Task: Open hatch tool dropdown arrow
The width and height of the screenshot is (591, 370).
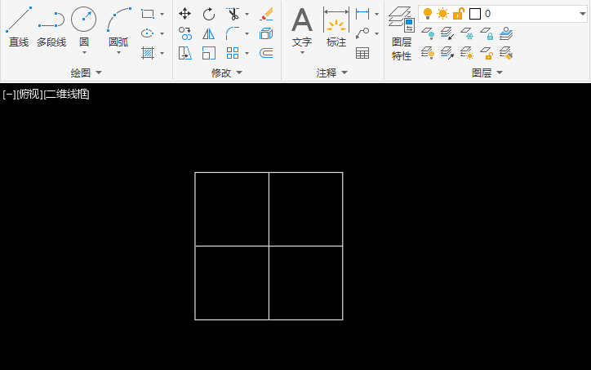Action: [162, 54]
